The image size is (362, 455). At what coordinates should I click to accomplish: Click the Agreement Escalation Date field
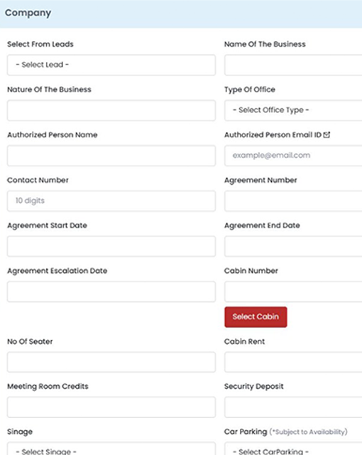(x=111, y=291)
